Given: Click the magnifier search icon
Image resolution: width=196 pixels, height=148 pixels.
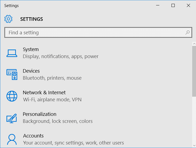Looking at the screenshot, I should tap(187, 32).
